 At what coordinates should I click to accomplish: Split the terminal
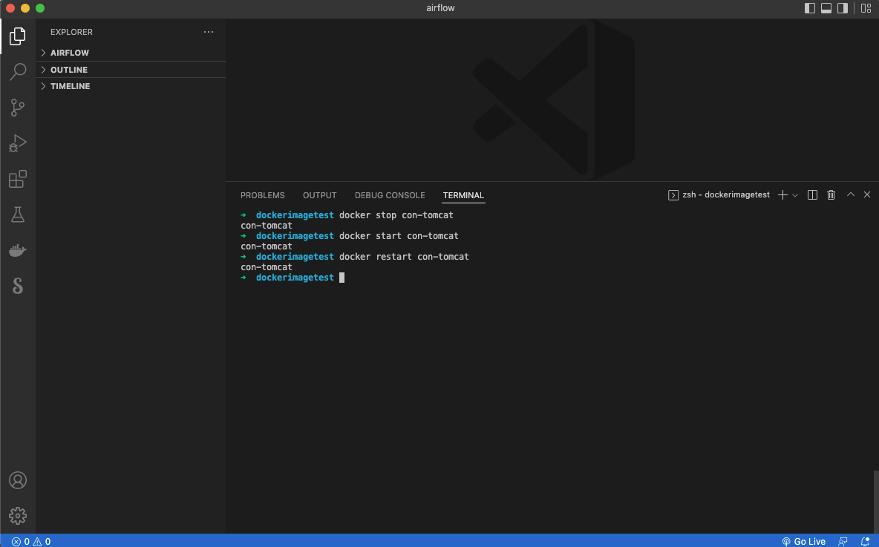(812, 195)
